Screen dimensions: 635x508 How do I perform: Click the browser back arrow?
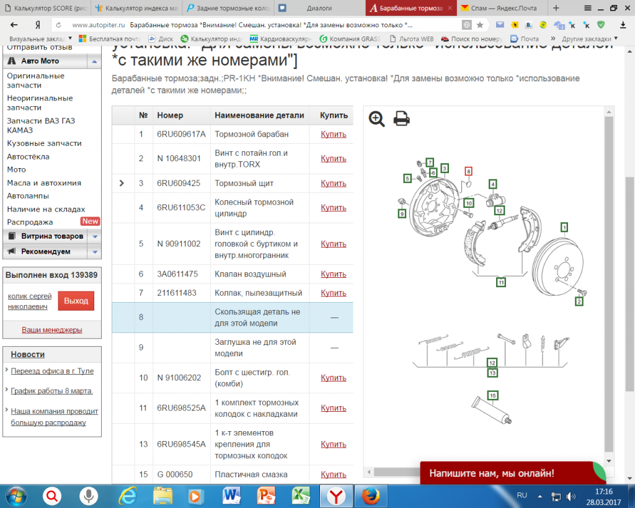[x=14, y=25]
